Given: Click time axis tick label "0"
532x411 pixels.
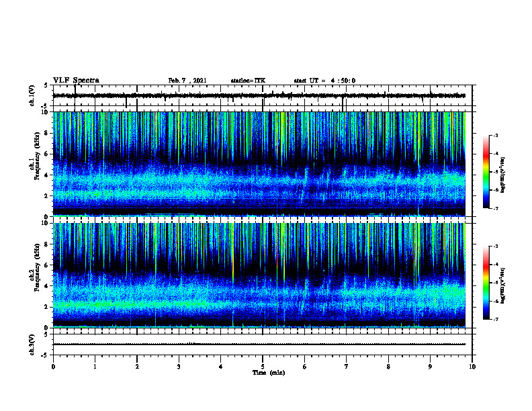Looking at the screenshot, I should pyautogui.click(x=53, y=367).
